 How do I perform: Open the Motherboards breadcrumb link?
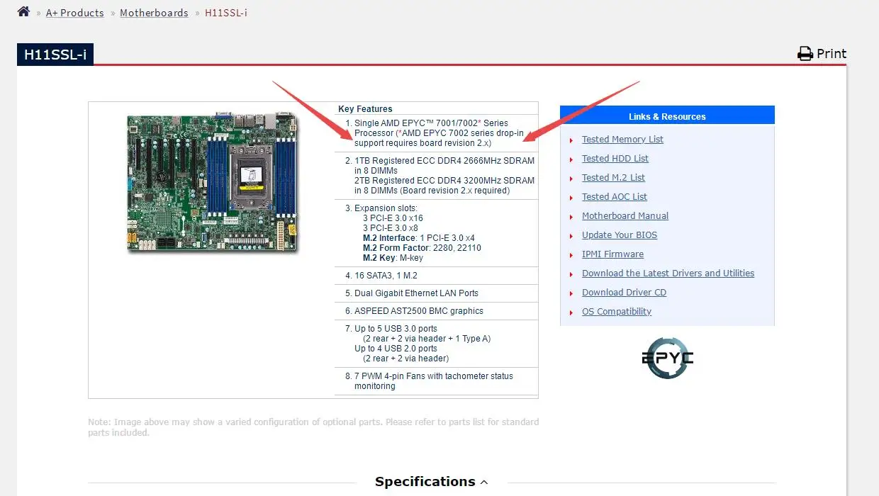[x=154, y=13]
